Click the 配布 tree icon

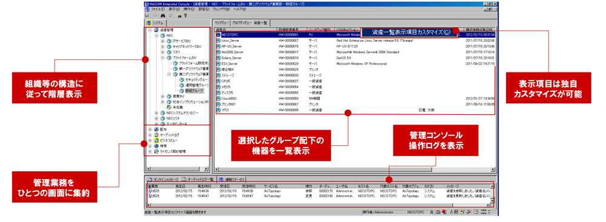click(156, 129)
